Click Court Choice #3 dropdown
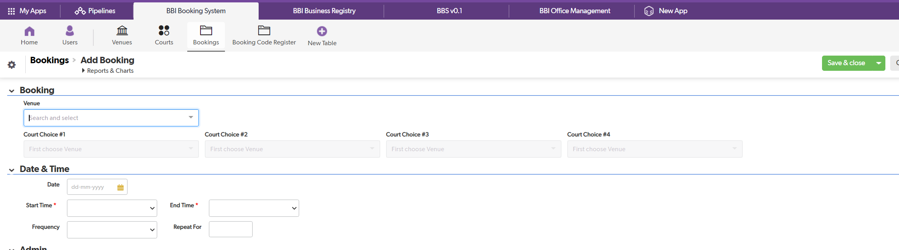 pyautogui.click(x=474, y=149)
